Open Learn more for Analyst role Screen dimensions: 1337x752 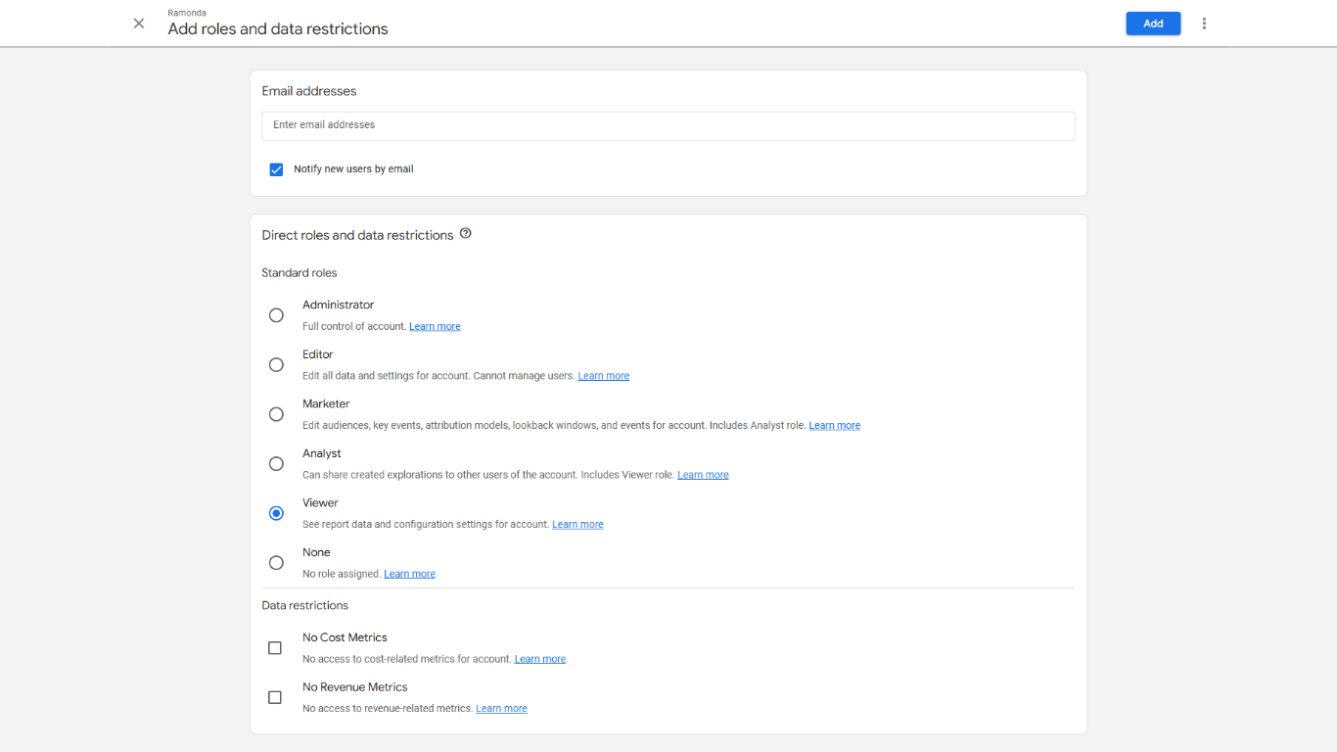pyautogui.click(x=703, y=474)
